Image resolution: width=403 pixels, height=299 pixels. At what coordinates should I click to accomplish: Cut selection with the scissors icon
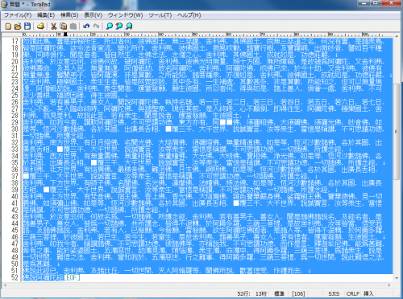pos(54,27)
